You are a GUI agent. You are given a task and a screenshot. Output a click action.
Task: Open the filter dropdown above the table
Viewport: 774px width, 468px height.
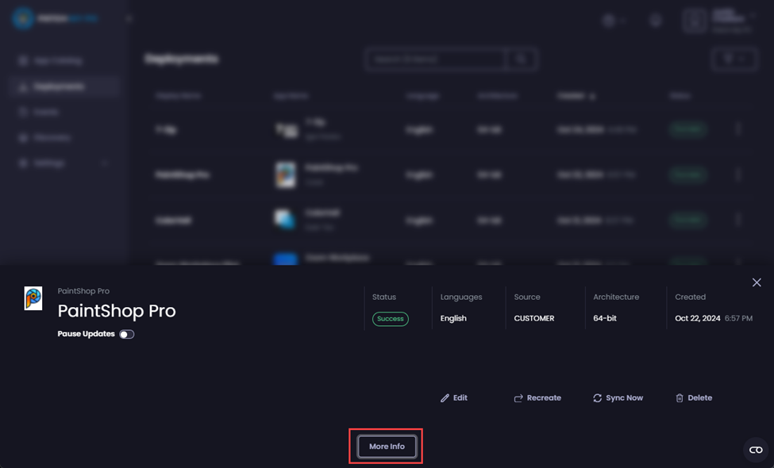click(x=733, y=59)
